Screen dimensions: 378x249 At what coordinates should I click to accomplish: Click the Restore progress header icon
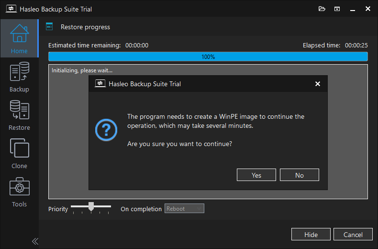49,26
